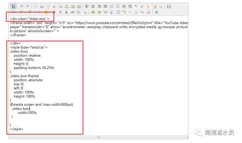Click the Remove Hyperlink icon

point(148,12)
